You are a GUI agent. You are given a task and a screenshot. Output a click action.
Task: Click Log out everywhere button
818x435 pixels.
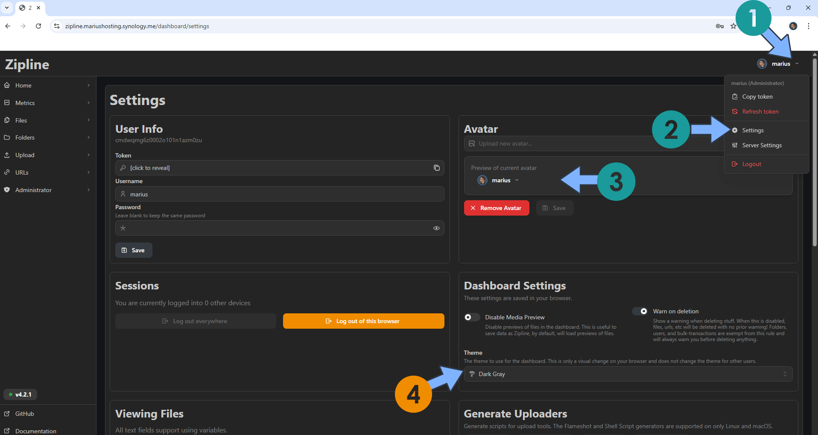(196, 321)
